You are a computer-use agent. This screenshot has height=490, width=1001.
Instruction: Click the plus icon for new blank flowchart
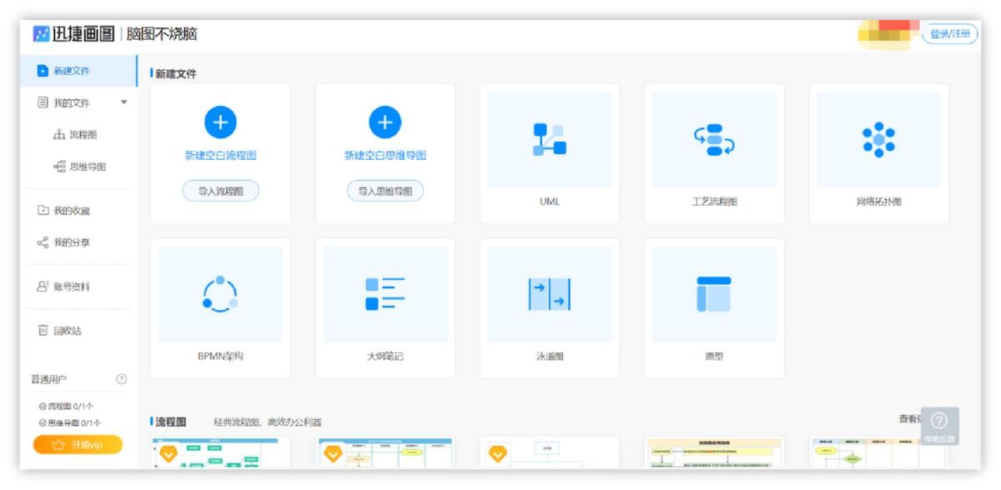click(x=220, y=123)
